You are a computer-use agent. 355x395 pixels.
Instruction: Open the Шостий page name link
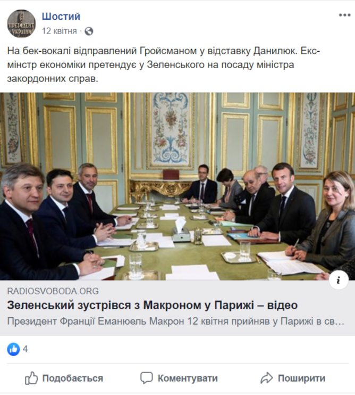click(x=61, y=17)
